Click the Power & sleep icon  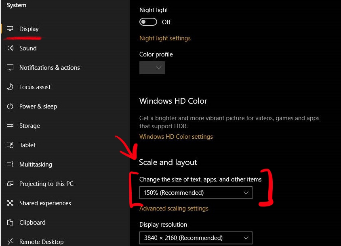10,106
